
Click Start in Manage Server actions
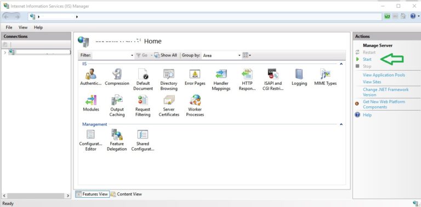[367, 59]
